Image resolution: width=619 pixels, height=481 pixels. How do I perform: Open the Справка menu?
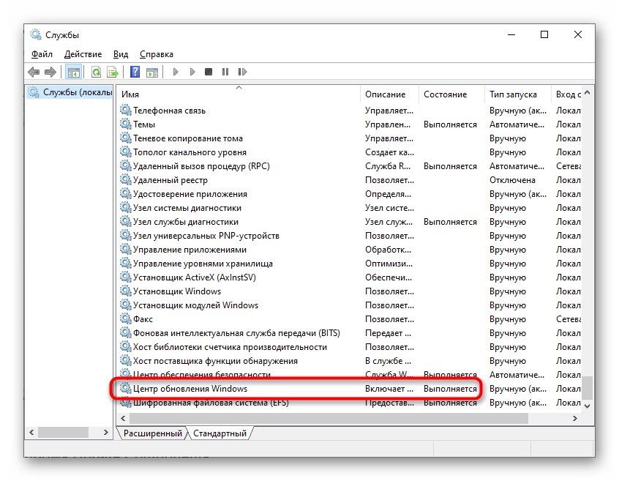coord(156,54)
